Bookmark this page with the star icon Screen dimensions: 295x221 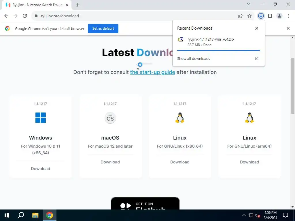click(x=249, y=16)
